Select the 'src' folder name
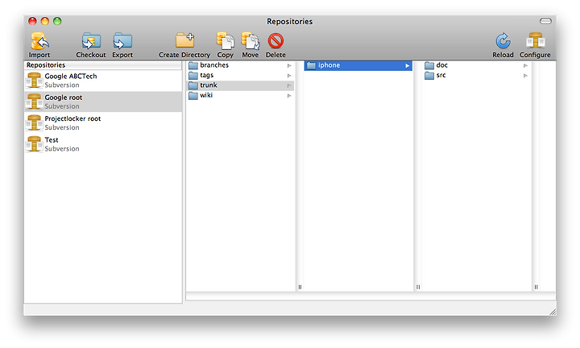The width and height of the screenshot is (580, 348). point(441,75)
